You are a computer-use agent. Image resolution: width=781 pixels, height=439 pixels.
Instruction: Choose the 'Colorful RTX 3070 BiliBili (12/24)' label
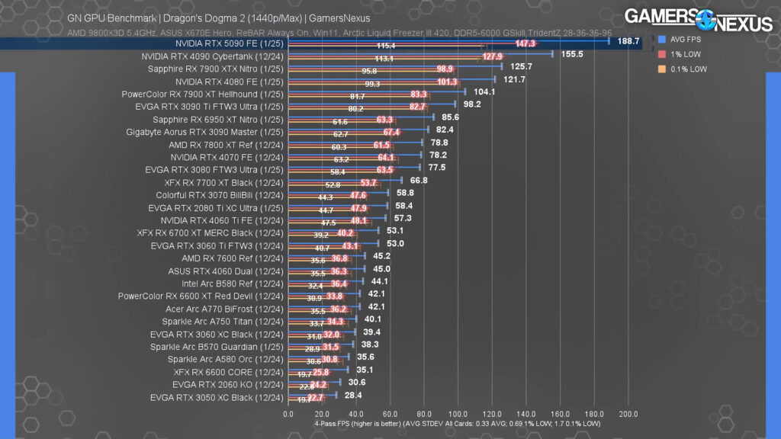[220, 196]
